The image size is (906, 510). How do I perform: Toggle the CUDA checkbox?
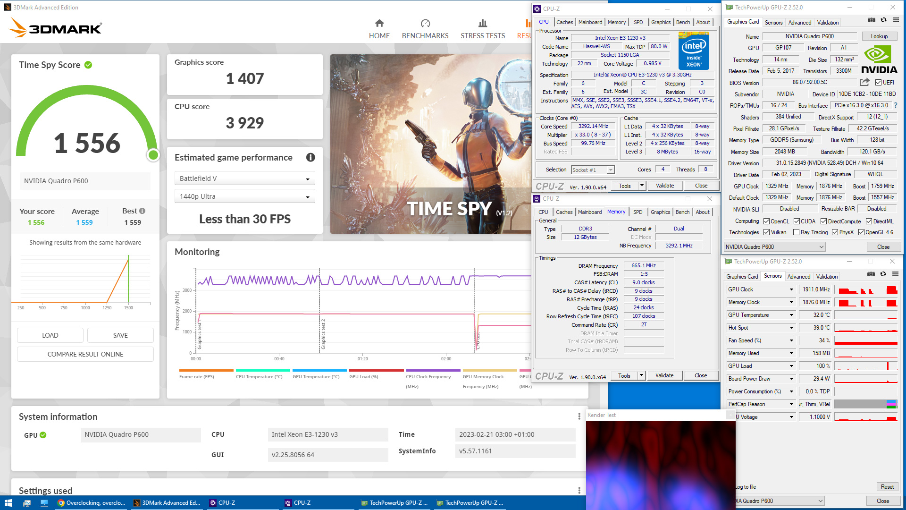pos(797,221)
